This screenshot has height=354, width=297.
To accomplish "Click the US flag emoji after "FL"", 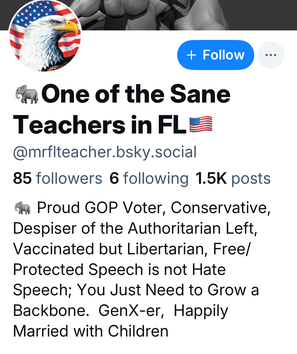I will tap(201, 124).
